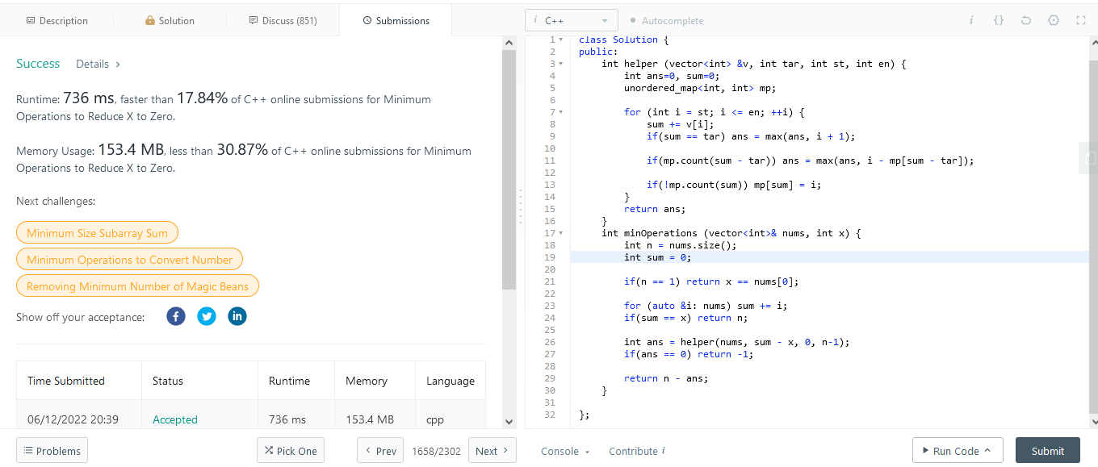Select the Submissions tab
The height and width of the screenshot is (467, 1098).
(396, 20)
